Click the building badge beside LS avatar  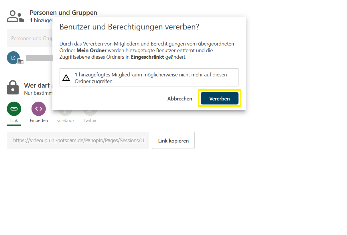(x=20, y=62)
